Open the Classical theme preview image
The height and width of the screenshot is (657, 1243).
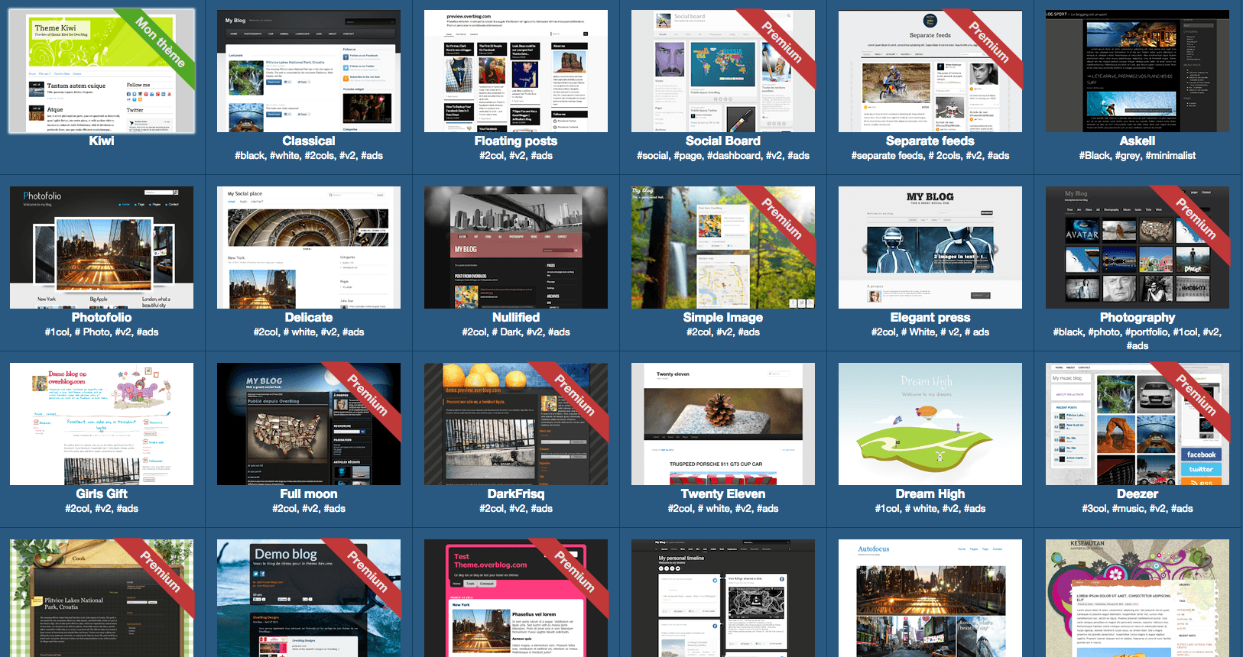[x=308, y=71]
